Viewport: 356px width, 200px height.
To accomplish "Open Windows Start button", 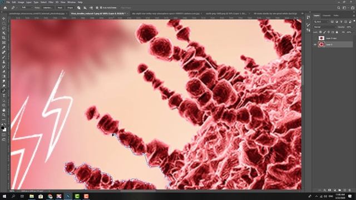I will point(4,196).
